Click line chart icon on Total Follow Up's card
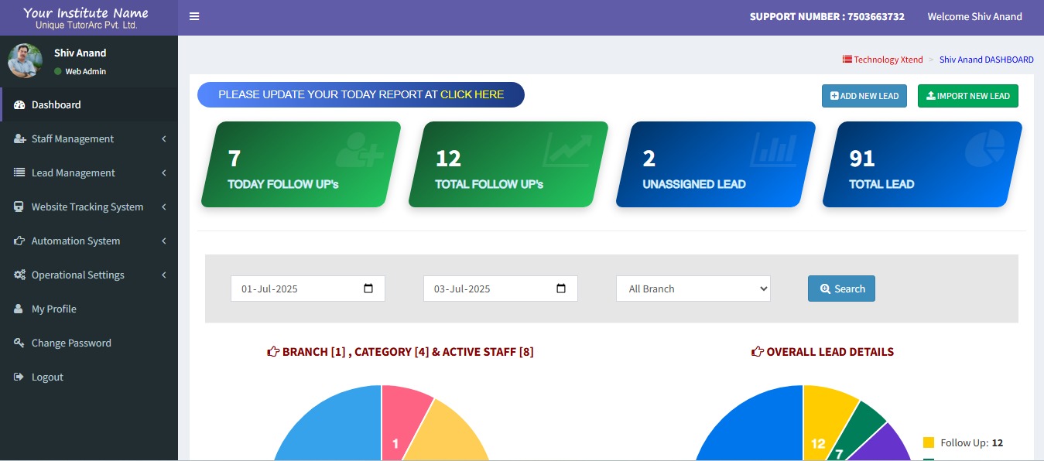 tap(566, 149)
